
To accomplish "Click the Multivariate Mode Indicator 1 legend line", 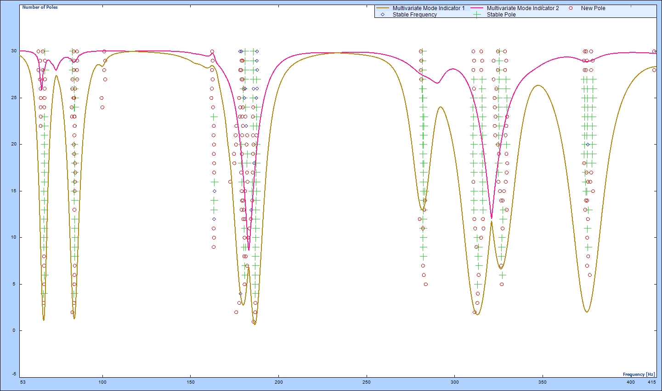I will pyautogui.click(x=383, y=8).
